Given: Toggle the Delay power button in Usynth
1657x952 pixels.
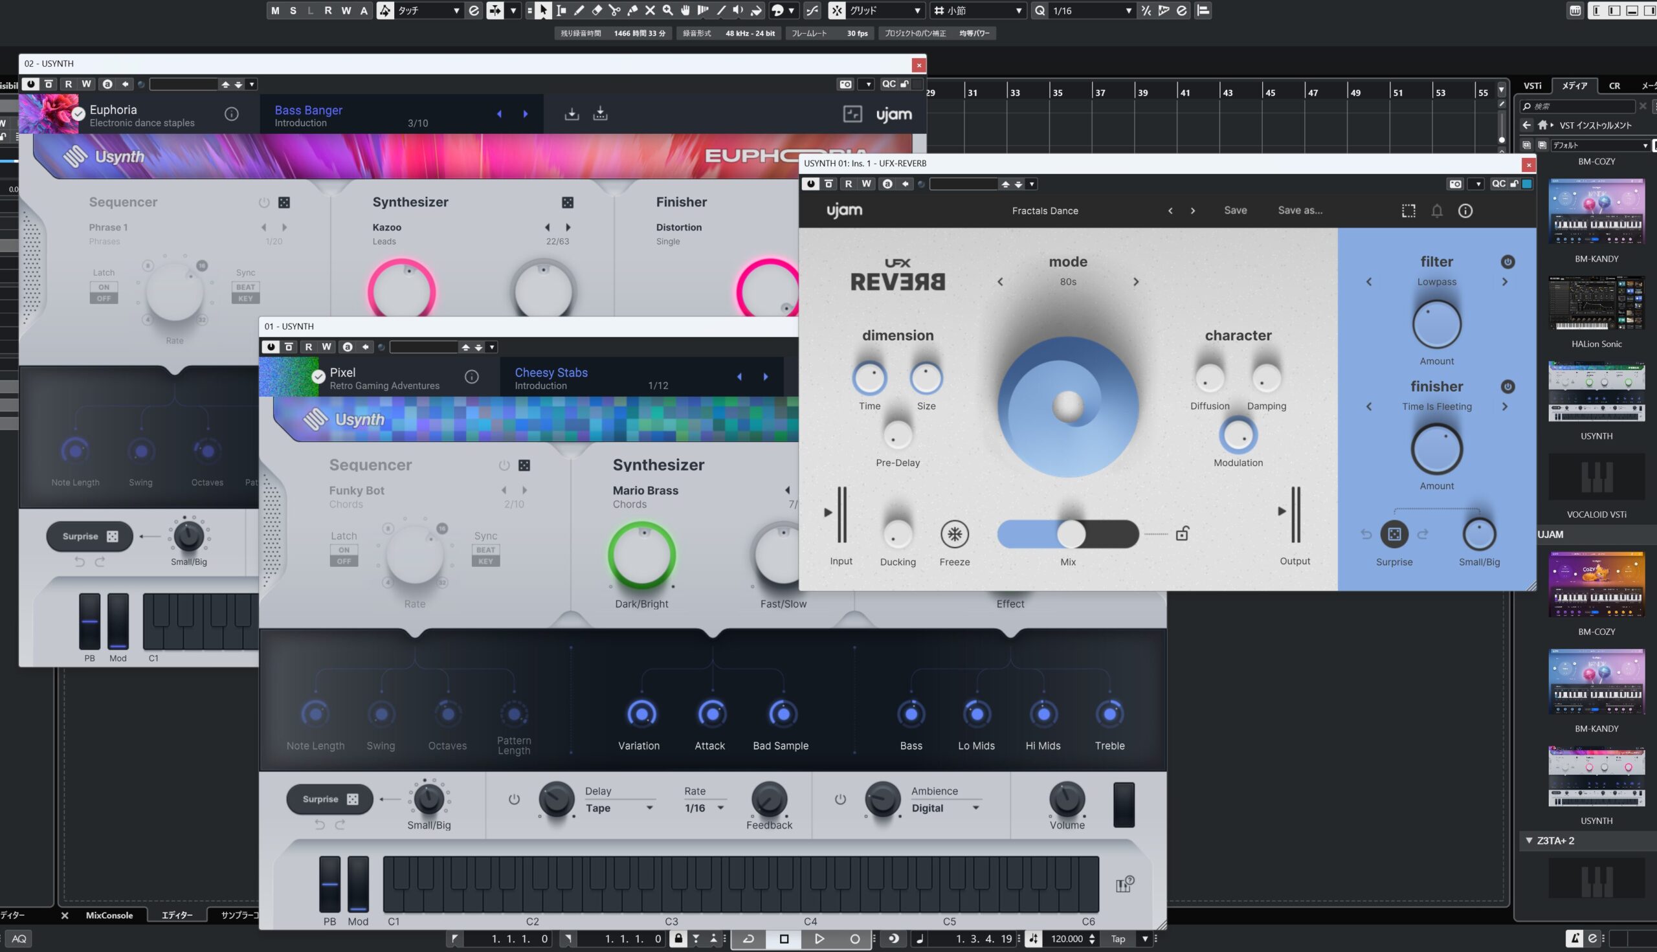Looking at the screenshot, I should (x=514, y=799).
